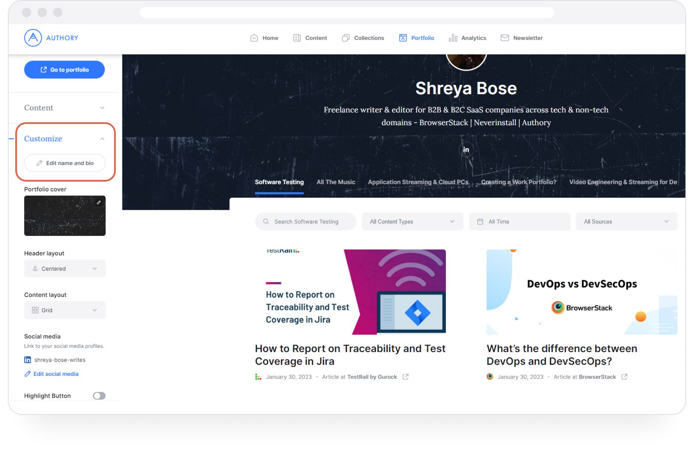This screenshot has width=694, height=454.
Task: Click the Shreya Bose name heading
Action: click(466, 88)
